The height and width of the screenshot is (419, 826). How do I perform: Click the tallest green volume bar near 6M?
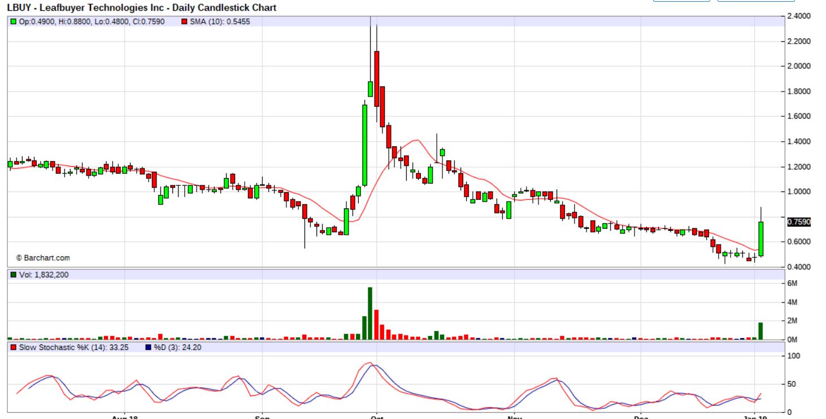pyautogui.click(x=370, y=313)
